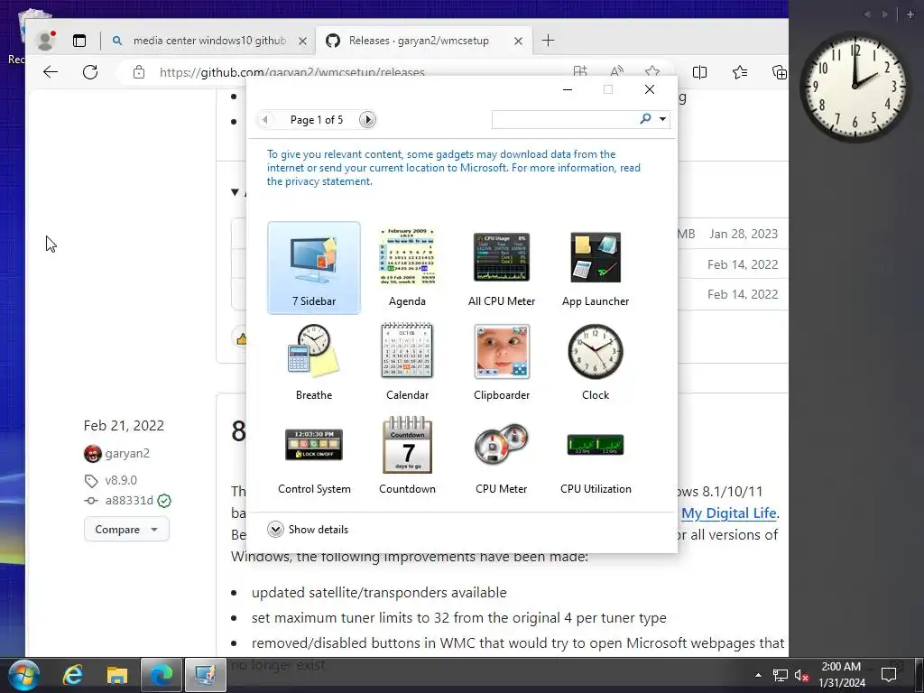924x693 pixels.
Task: Click the Edge address bar URL
Action: pyautogui.click(x=291, y=72)
